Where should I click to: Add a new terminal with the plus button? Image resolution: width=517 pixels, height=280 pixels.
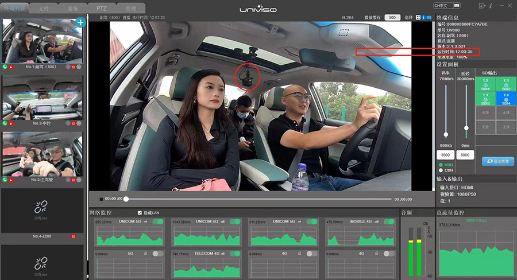pyautogui.click(x=80, y=22)
